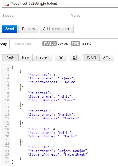The image size is (118, 167).
Task: Click the "Noida" address value
Action: coord(70,82)
